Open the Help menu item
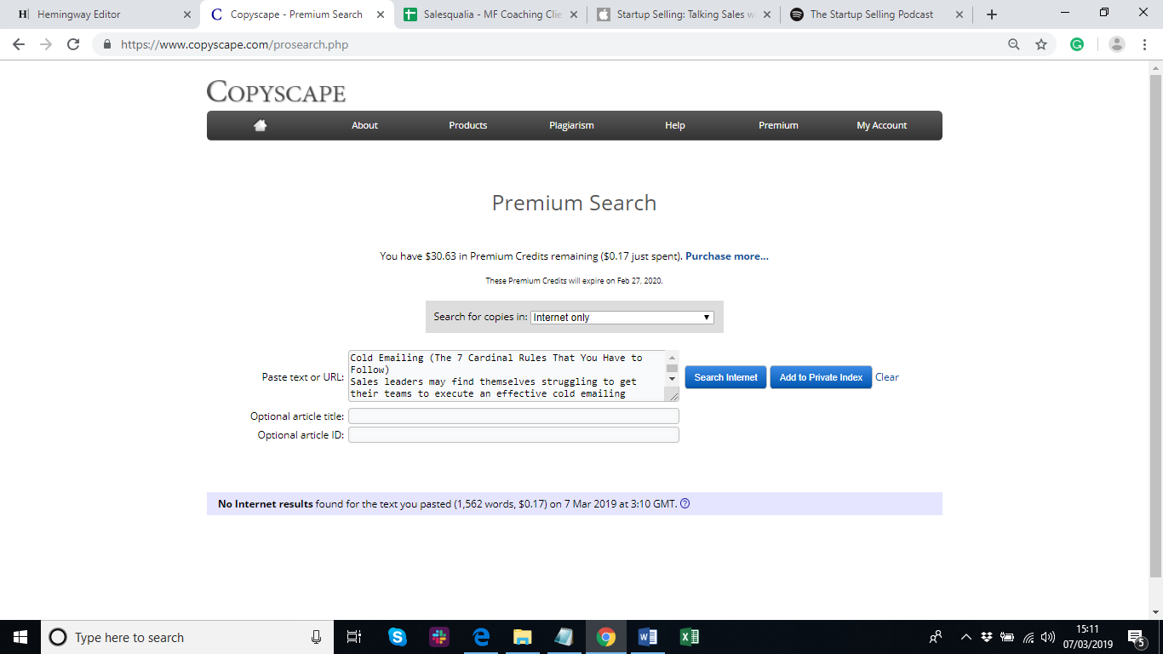Screen dimensions: 1163x654 coord(675,125)
